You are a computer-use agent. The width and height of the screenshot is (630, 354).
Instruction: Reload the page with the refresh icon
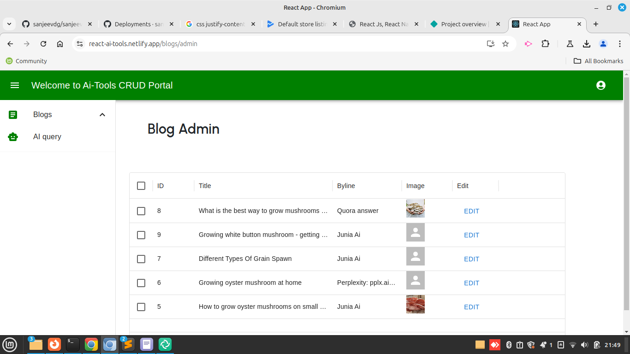[43, 43]
